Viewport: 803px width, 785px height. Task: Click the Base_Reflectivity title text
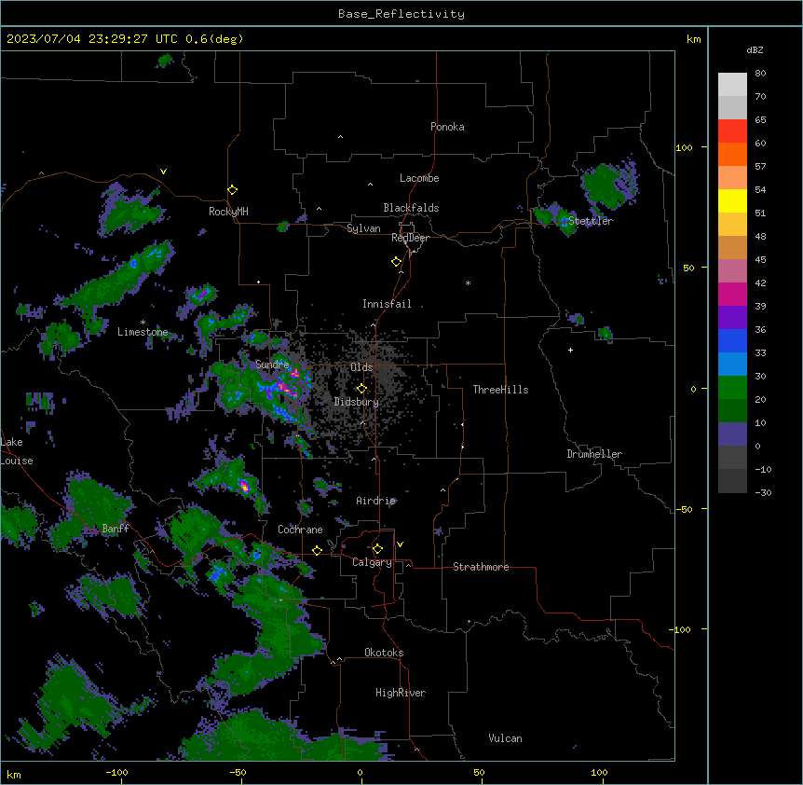point(401,14)
